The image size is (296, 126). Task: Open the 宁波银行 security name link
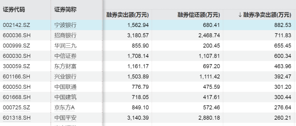coord(65,25)
